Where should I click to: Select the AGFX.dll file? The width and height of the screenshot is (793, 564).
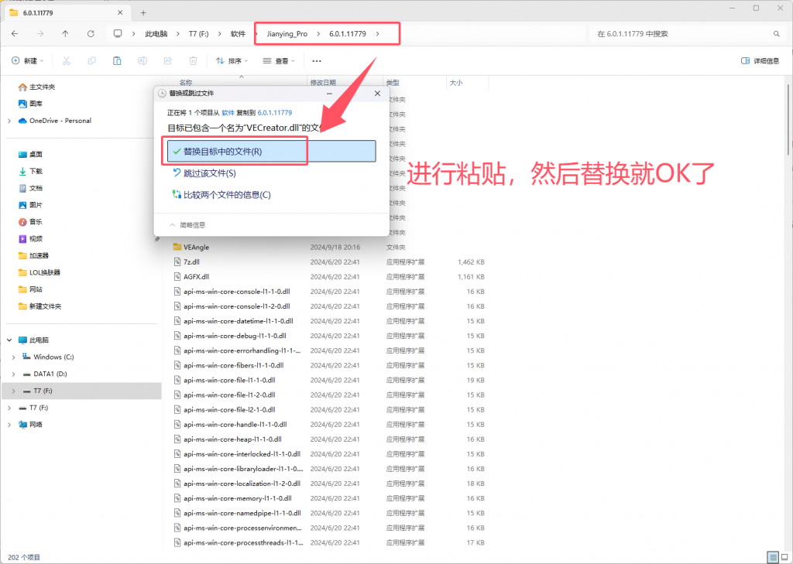point(196,276)
